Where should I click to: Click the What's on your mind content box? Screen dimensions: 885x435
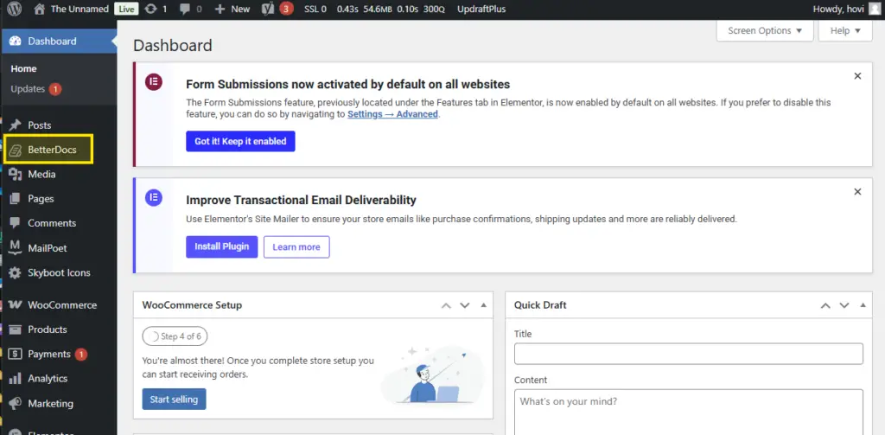tap(689, 412)
